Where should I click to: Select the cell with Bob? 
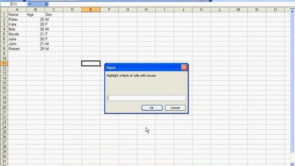point(17,29)
